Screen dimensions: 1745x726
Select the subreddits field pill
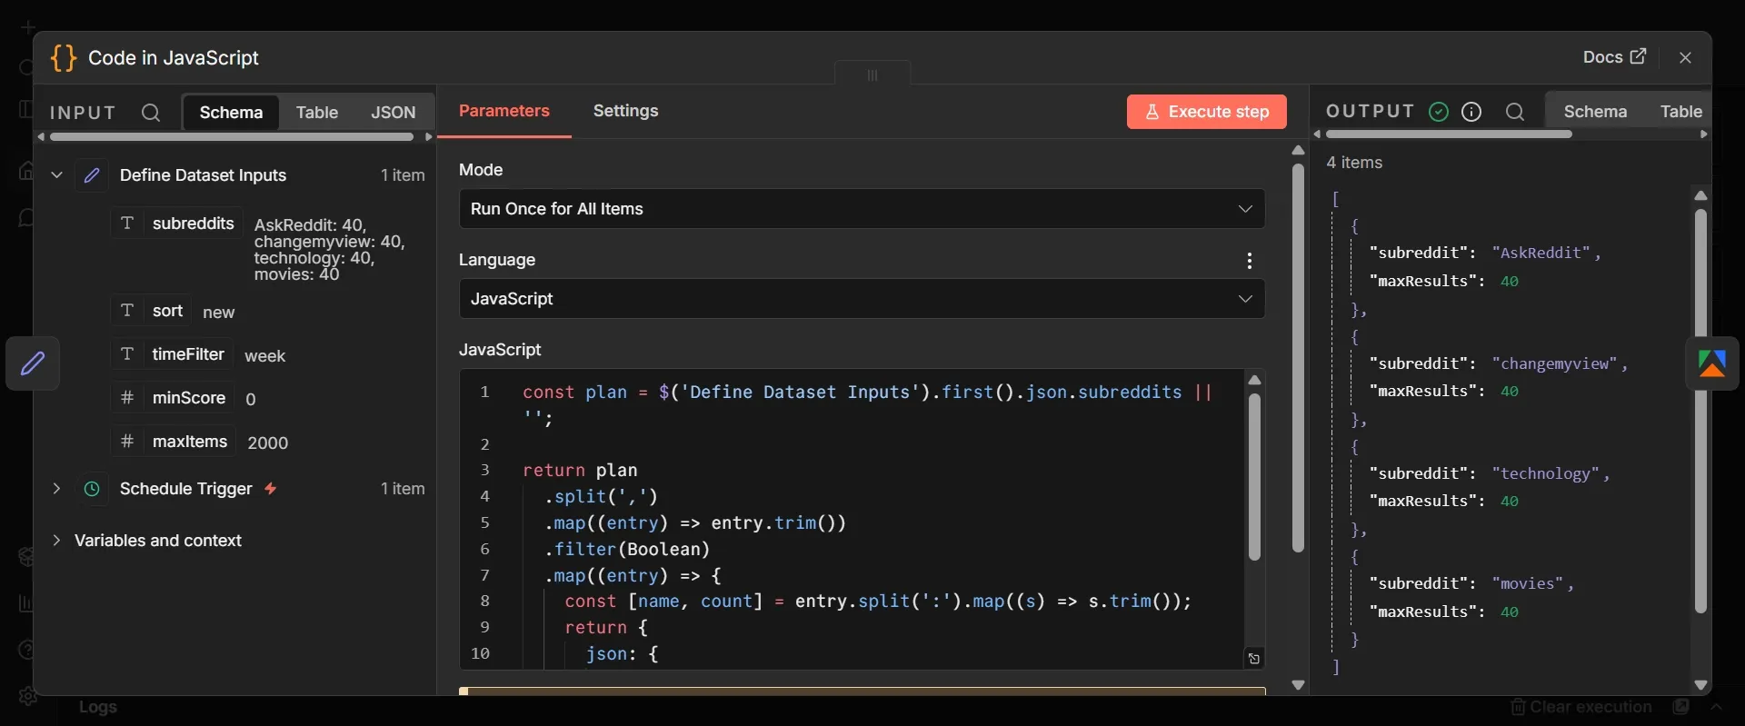(176, 224)
